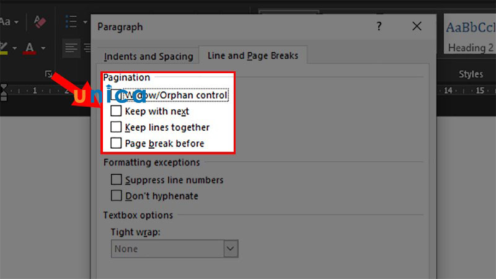Image resolution: width=496 pixels, height=279 pixels.
Task: Enable the Keep with next checkbox
Action: tap(116, 112)
